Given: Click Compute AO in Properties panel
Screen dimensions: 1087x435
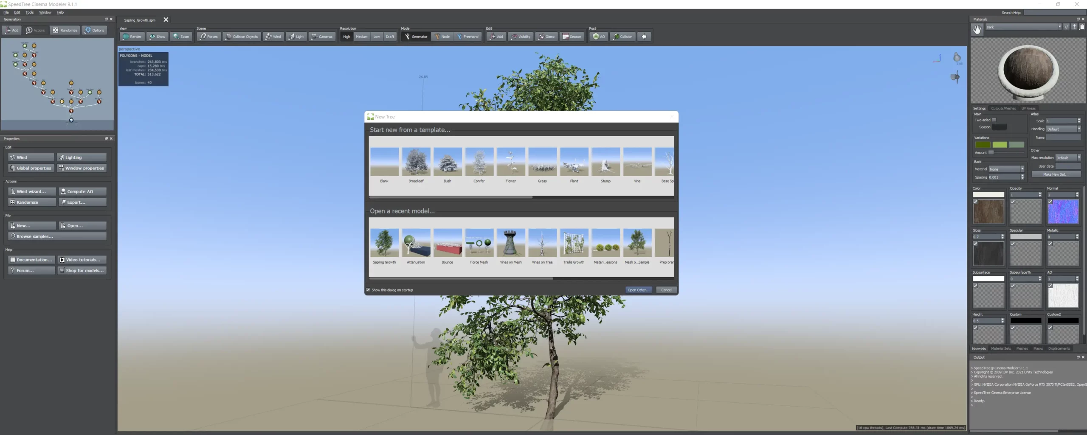Looking at the screenshot, I should tap(82, 191).
